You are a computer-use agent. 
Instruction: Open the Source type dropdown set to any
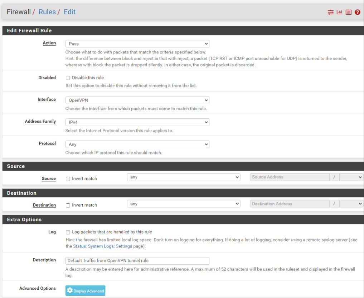184,177
